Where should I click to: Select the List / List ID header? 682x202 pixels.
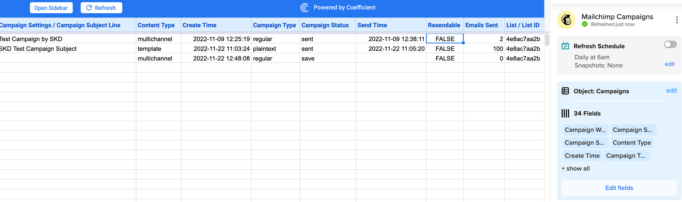(x=524, y=25)
